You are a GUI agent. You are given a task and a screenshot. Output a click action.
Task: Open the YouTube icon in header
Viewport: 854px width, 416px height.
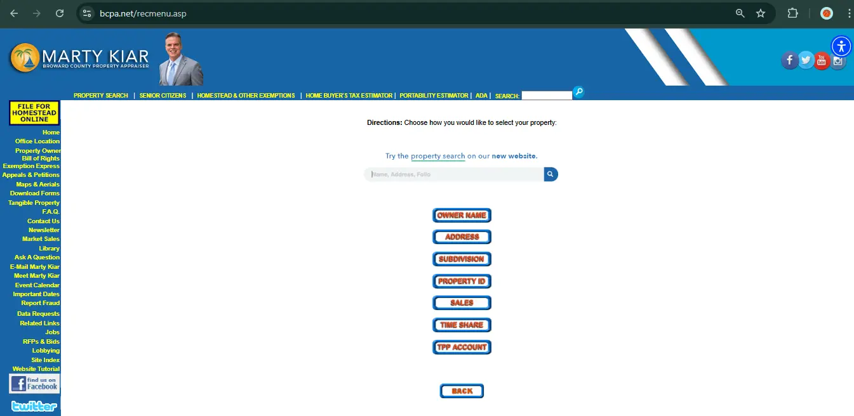[822, 61]
